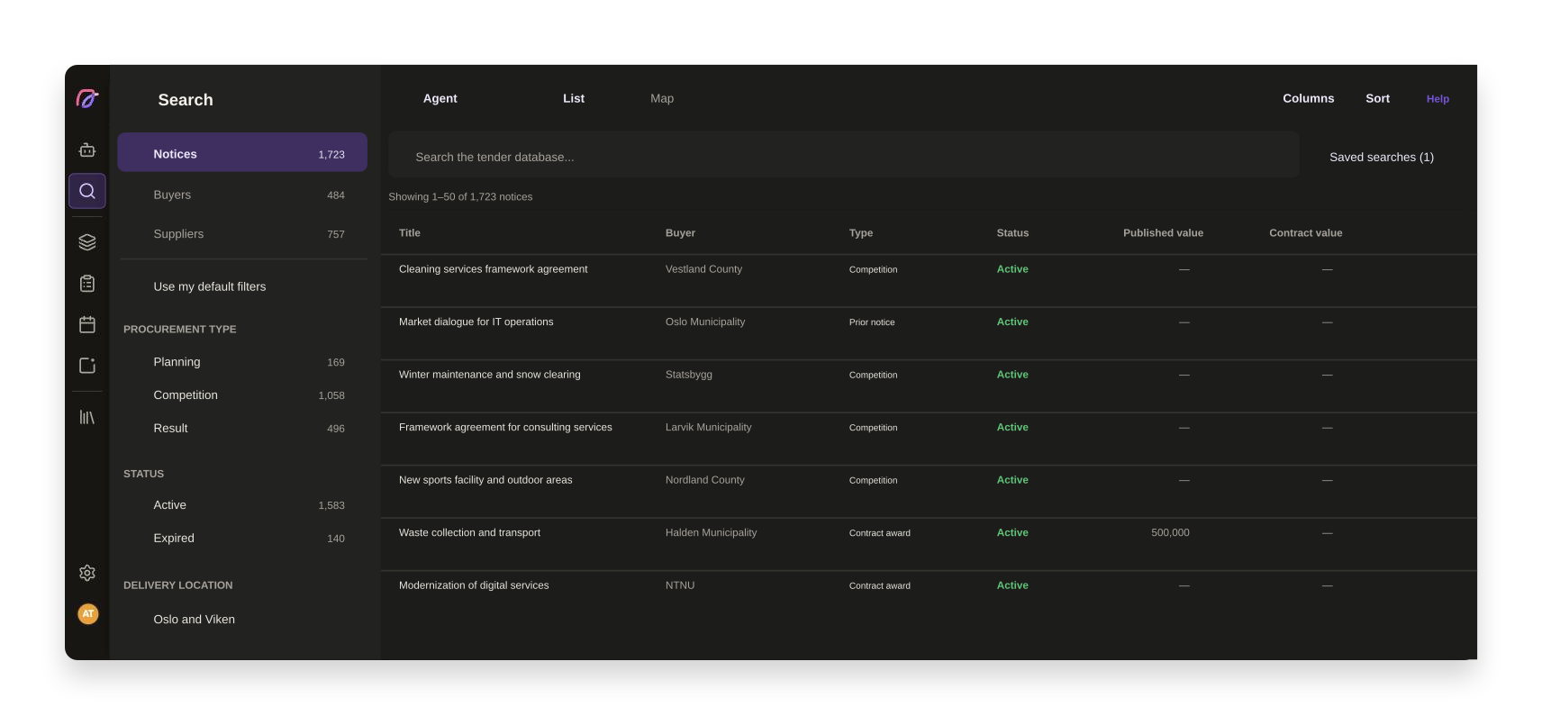Open notice 'Winter maintenance and snow clearing'
1542x725 pixels.
(x=490, y=375)
